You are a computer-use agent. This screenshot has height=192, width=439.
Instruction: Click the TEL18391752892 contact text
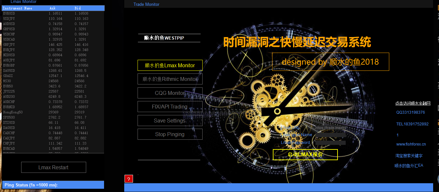point(412,124)
